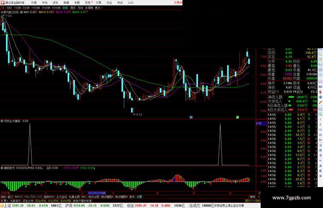Click the 净流入额 row in quote panel
323x208 pixels.
(x=293, y=97)
